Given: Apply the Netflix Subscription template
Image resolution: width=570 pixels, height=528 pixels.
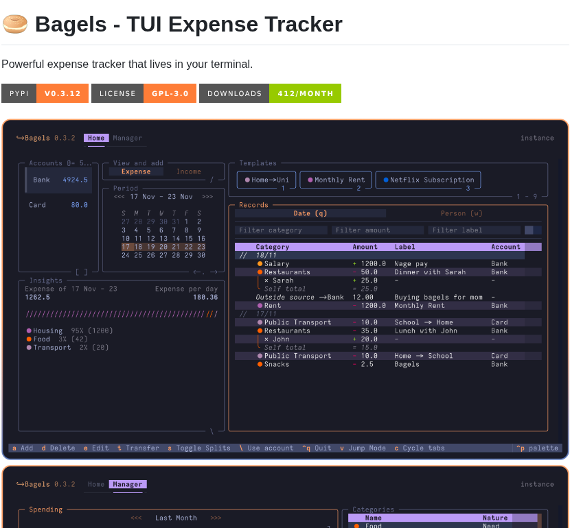Looking at the screenshot, I should pyautogui.click(x=429, y=180).
